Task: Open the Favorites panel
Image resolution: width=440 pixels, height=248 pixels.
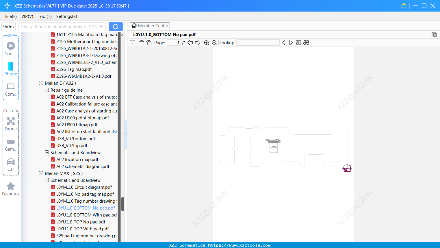Action: (x=11, y=186)
